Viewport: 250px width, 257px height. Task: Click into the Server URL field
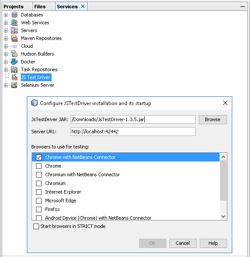click(133, 132)
